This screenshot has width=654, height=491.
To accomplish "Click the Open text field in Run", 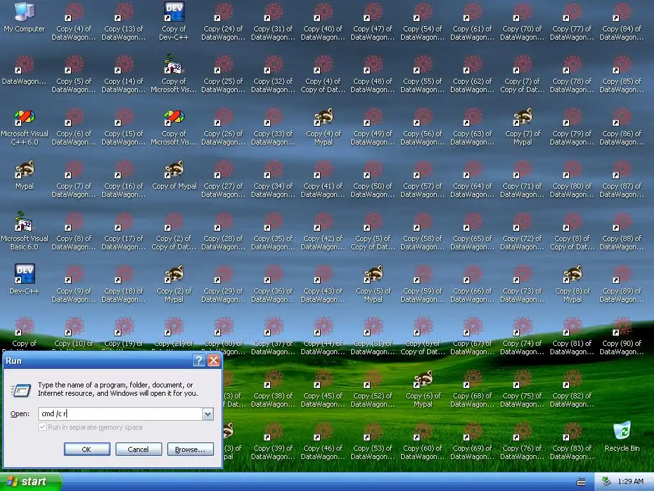I will [121, 414].
